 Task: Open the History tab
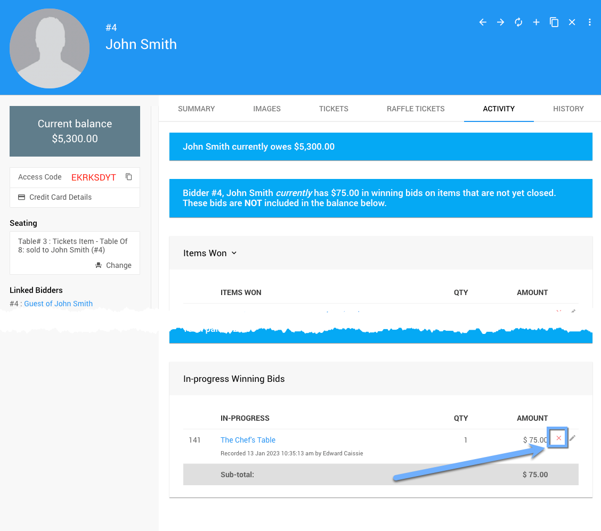[x=568, y=109]
